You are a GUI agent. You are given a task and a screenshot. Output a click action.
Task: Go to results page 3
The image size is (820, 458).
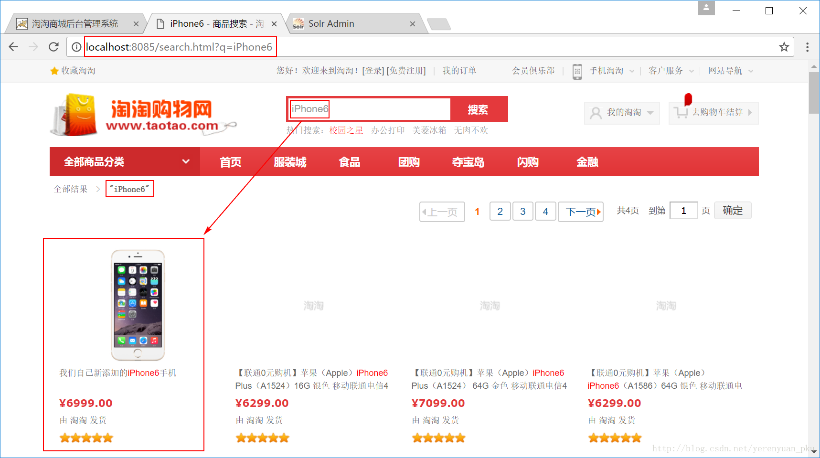pos(523,212)
